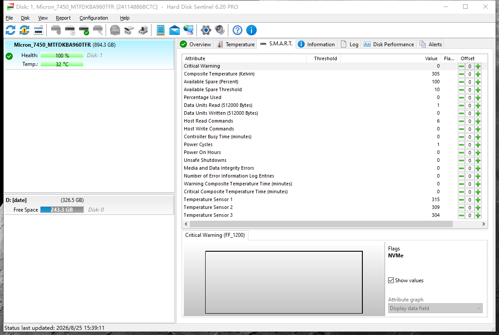Click the speaker sound toolbar icon
The height and width of the screenshot is (335, 499).
pos(220,30)
